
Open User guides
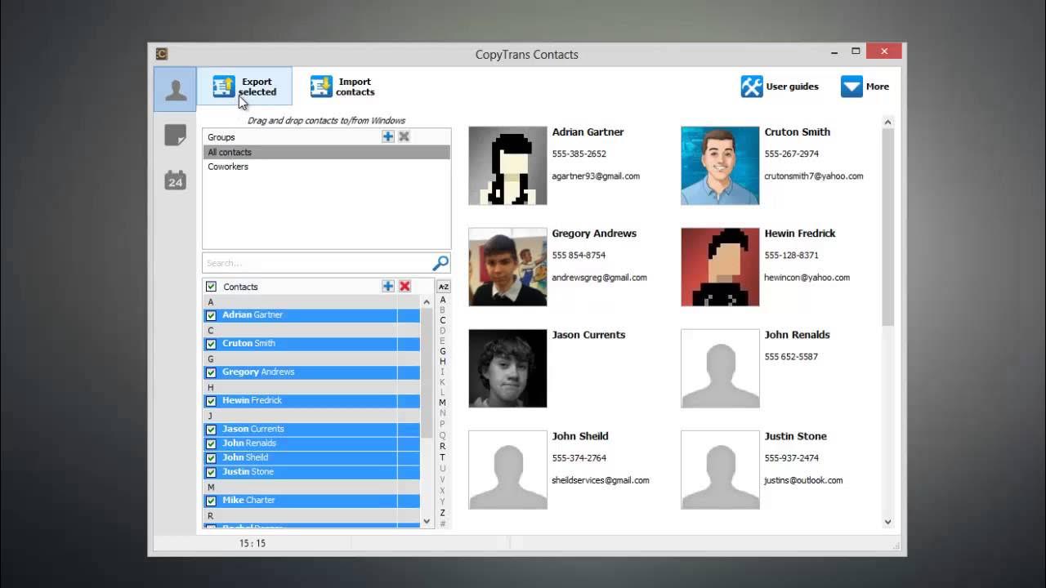[780, 87]
